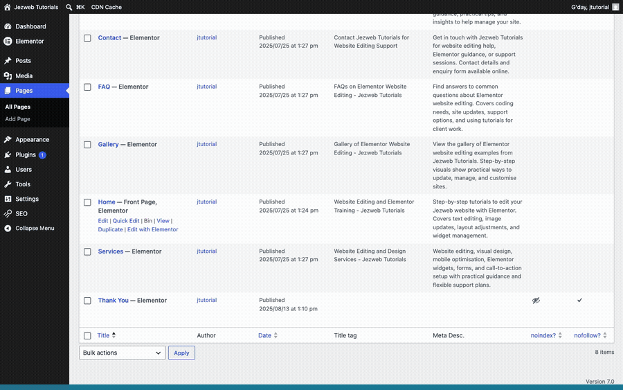Click the G'day, jtutorial account greeting
Viewport: 623px width, 390px height.
pos(590,7)
